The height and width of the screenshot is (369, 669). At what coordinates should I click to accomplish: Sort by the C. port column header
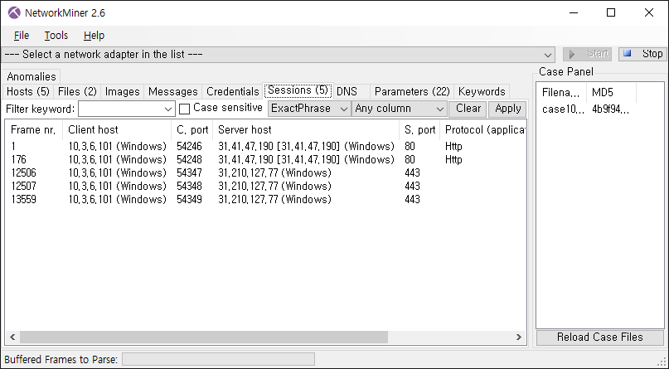[x=192, y=129]
